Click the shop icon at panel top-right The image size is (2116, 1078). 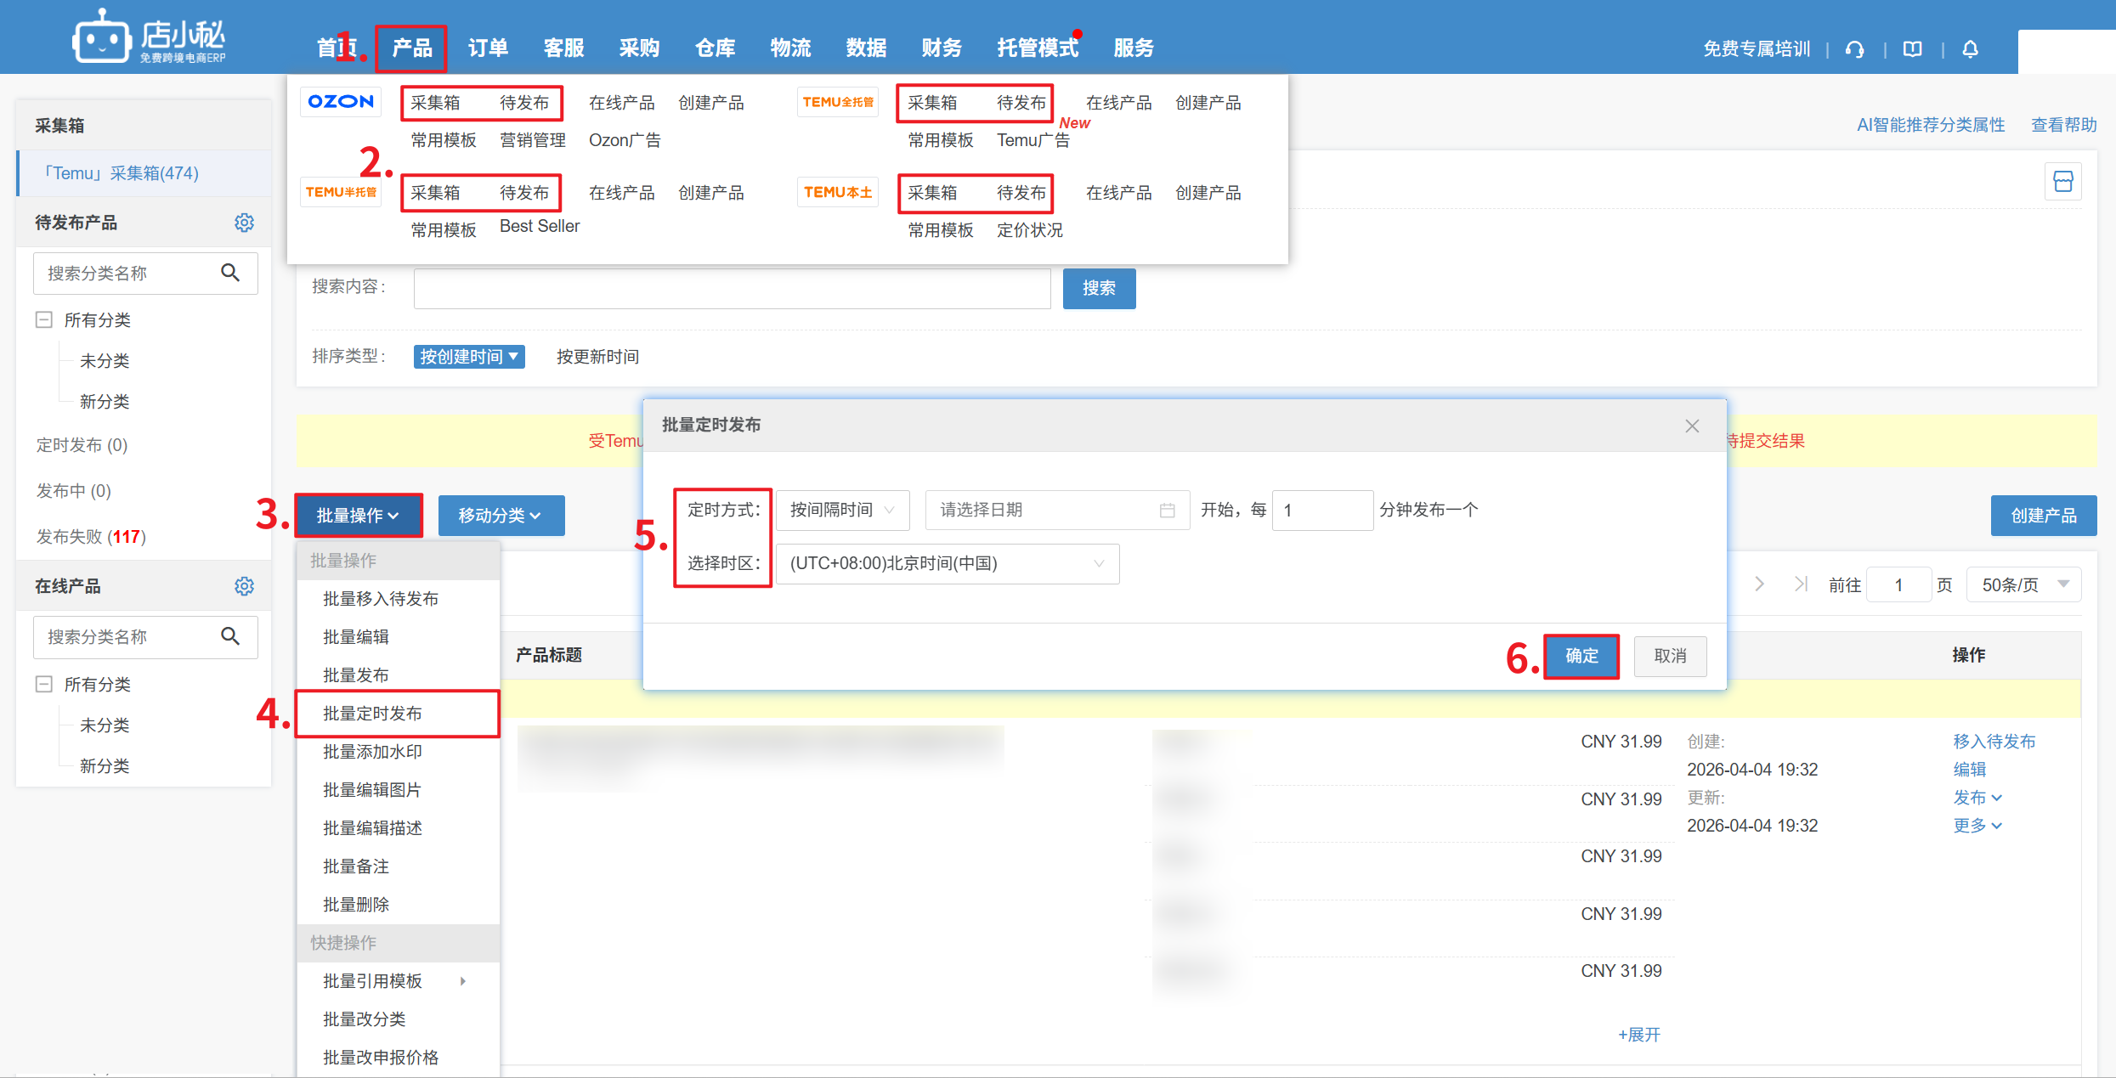2062,182
